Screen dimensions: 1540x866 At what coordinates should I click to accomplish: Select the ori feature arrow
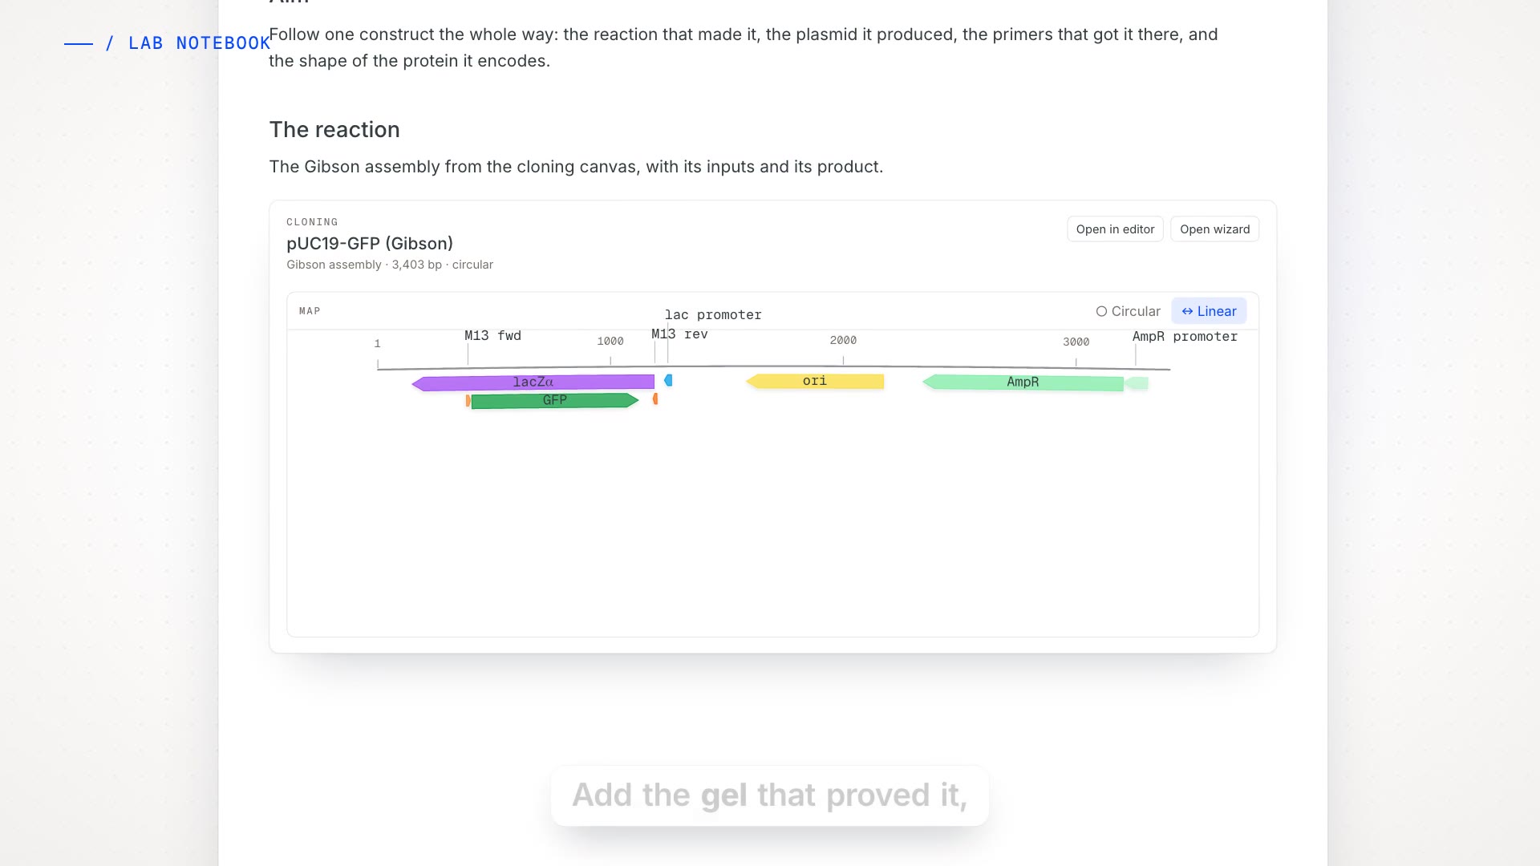pos(815,381)
